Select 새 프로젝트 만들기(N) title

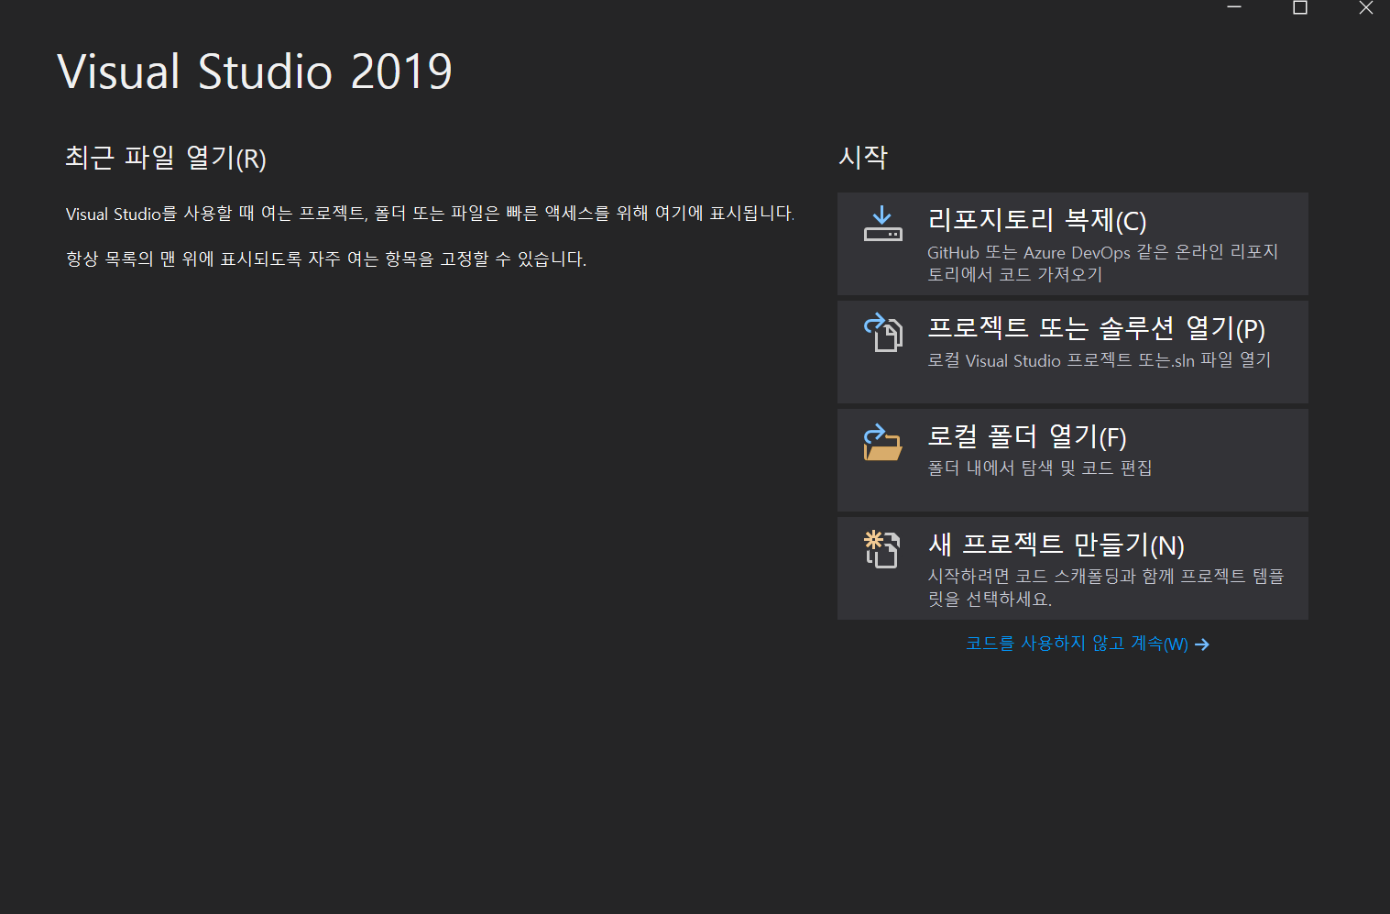tap(1056, 545)
